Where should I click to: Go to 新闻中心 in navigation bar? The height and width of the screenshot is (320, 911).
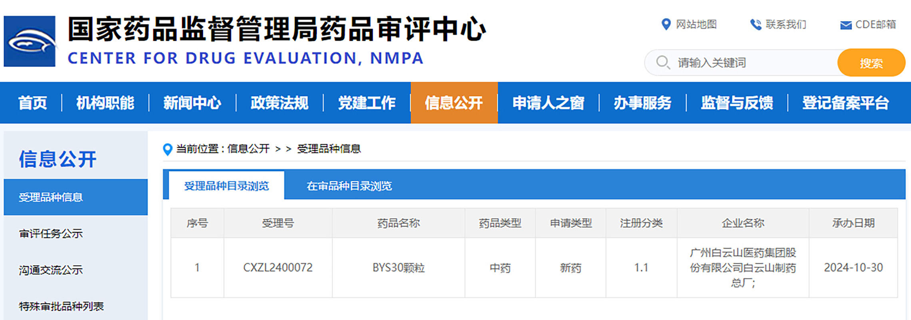click(192, 103)
